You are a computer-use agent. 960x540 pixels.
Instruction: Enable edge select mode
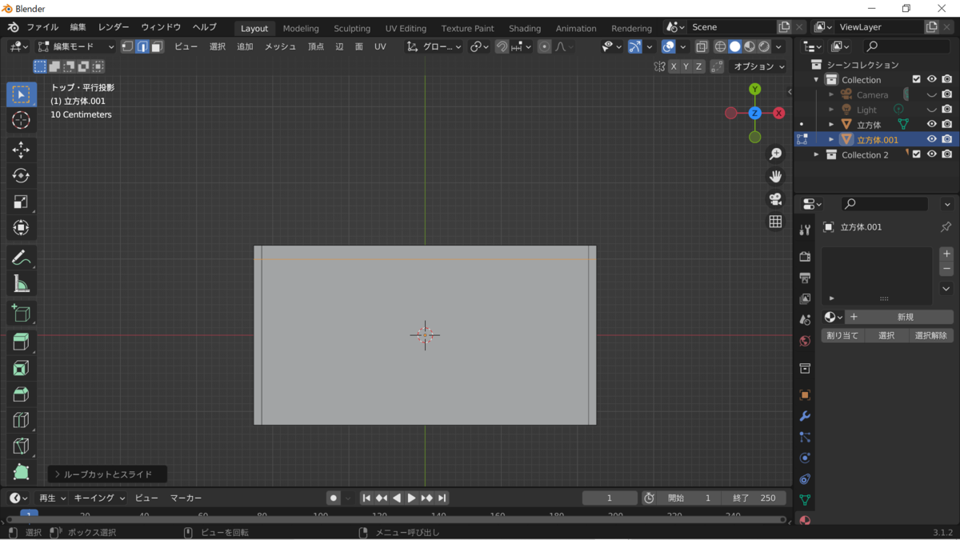point(142,46)
